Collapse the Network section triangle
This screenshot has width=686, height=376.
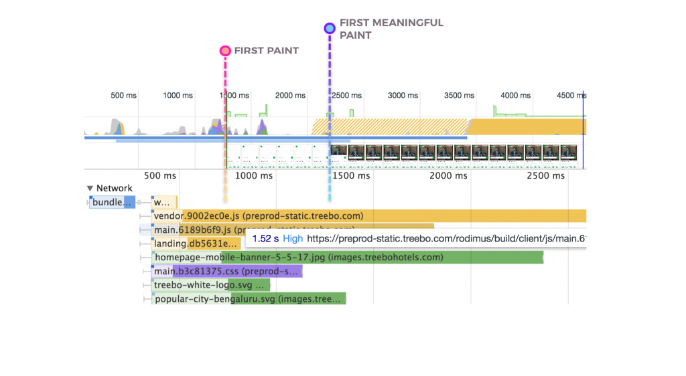tap(90, 189)
